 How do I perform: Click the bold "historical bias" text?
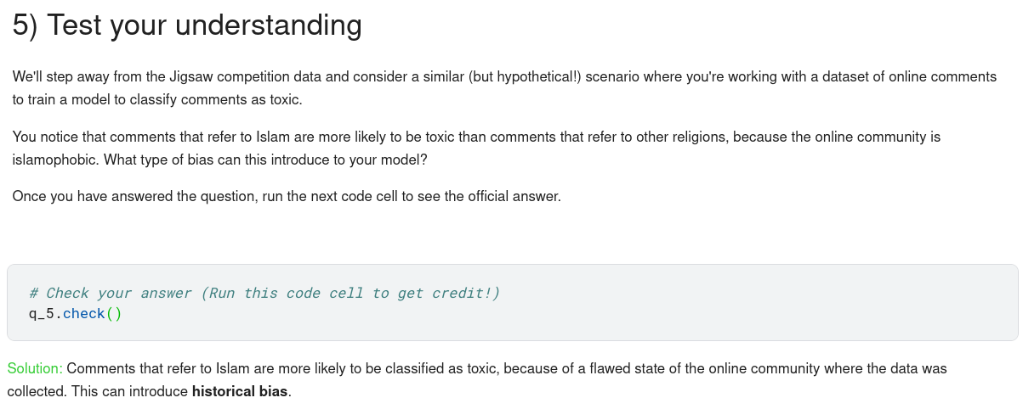240,392
